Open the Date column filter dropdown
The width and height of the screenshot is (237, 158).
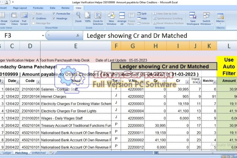(x=18, y=82)
